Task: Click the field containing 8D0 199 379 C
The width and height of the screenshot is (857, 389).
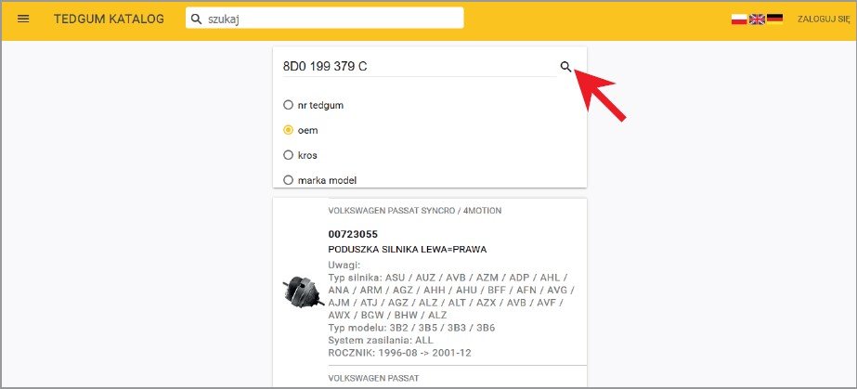Action: (419, 67)
